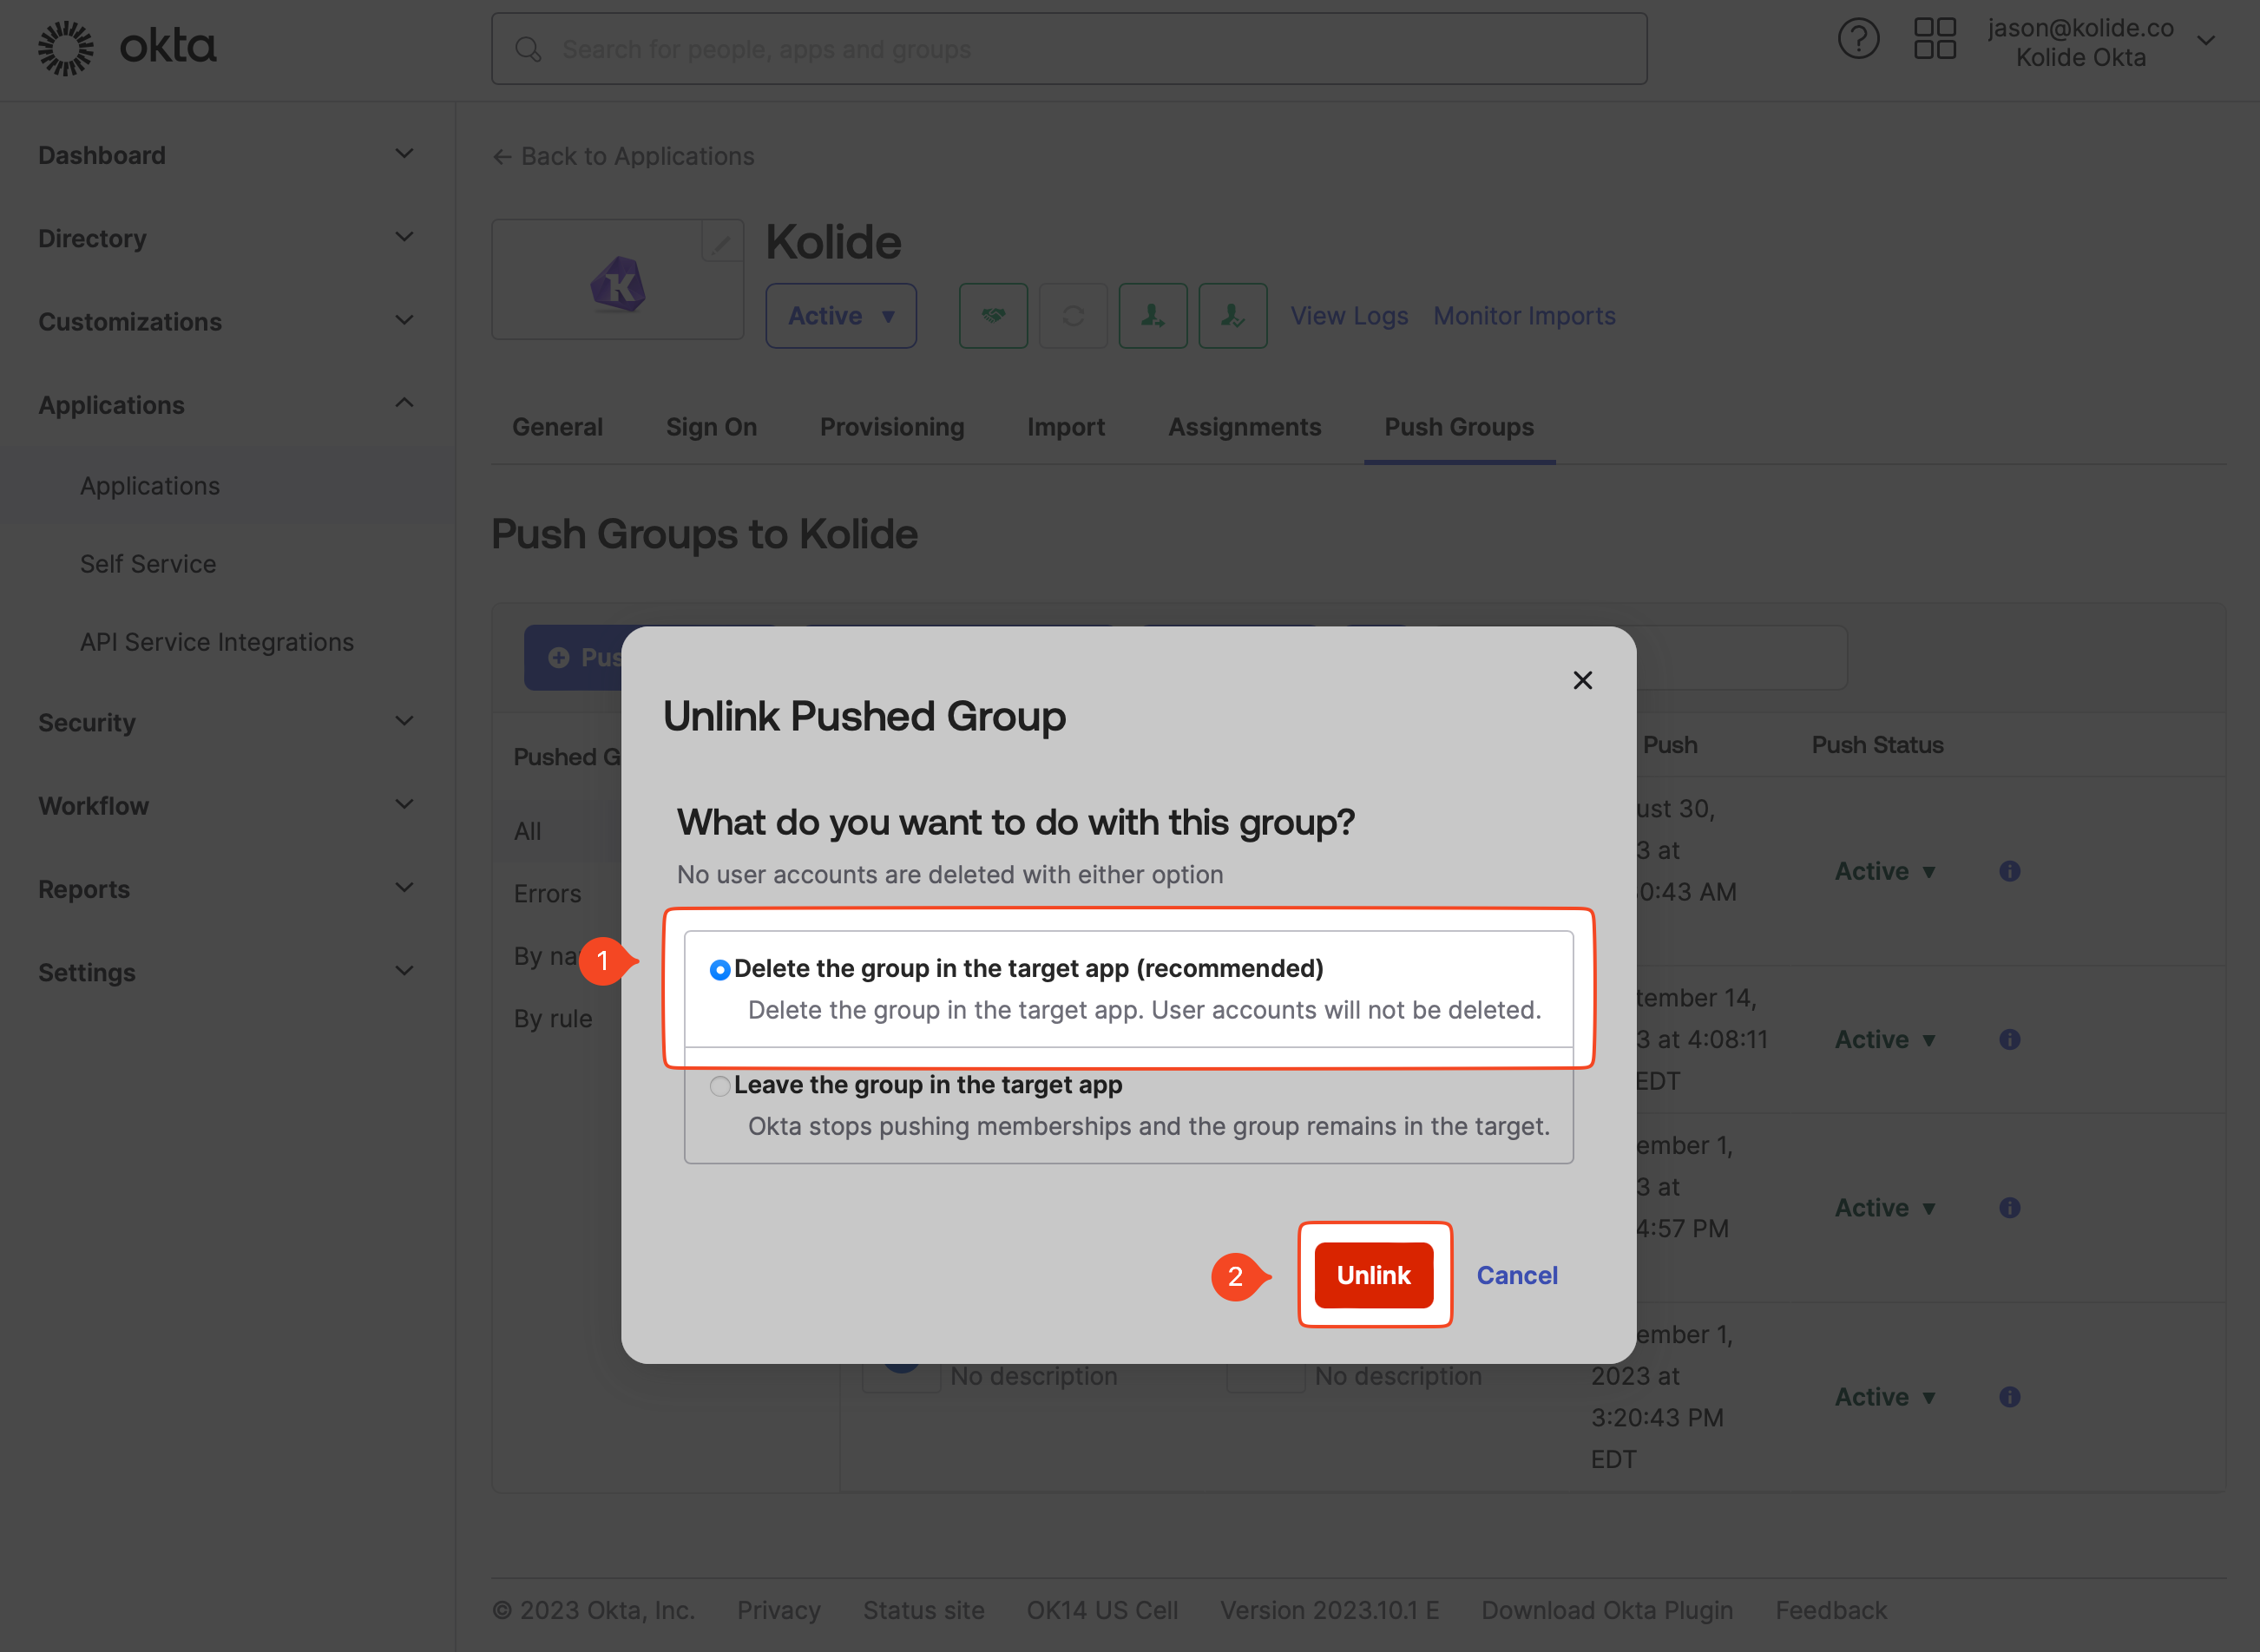Open the Active status dropdown for Kolide
2260x1652 pixels.
pos(840,316)
